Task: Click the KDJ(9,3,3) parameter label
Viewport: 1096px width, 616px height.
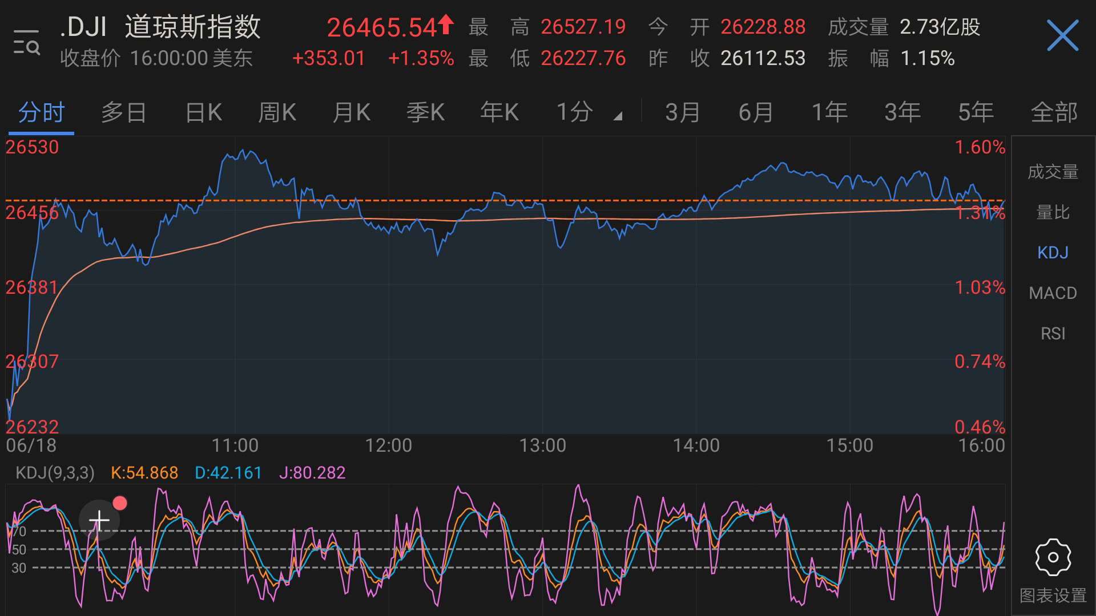Action: tap(55, 473)
